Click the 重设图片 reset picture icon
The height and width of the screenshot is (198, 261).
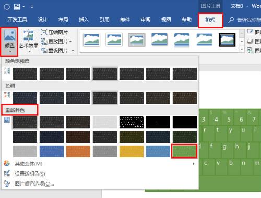tap(44, 50)
